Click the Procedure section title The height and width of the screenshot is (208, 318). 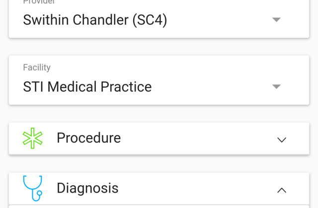(x=88, y=138)
